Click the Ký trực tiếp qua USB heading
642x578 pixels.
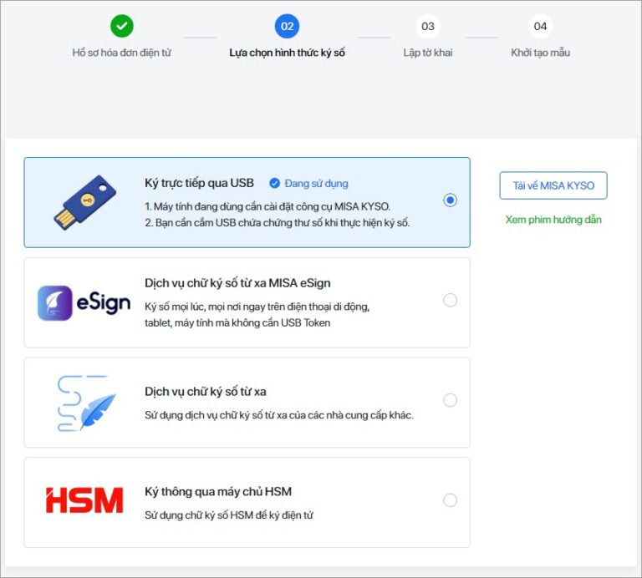[199, 183]
